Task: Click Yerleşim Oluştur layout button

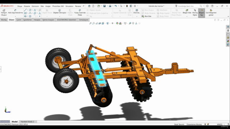Action: [x=4, y=13]
